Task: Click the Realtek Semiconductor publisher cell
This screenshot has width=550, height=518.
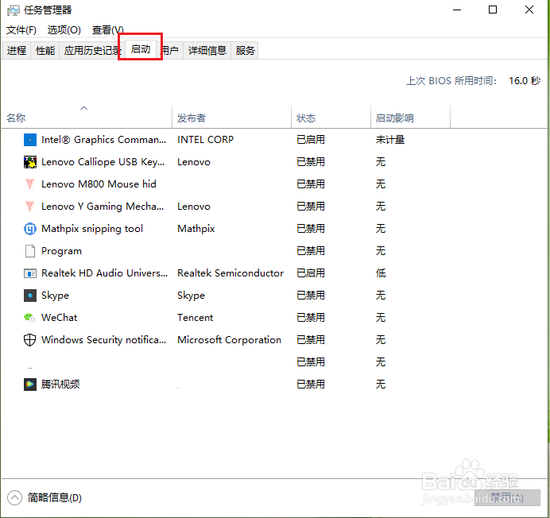Action: [230, 273]
